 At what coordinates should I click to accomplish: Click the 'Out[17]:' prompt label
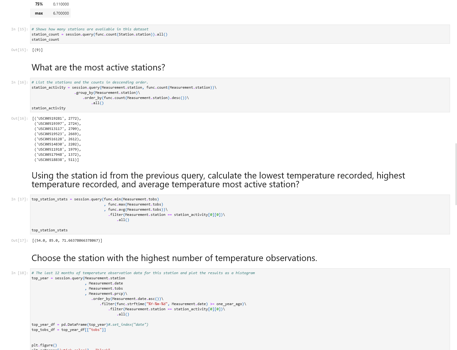pos(19,240)
